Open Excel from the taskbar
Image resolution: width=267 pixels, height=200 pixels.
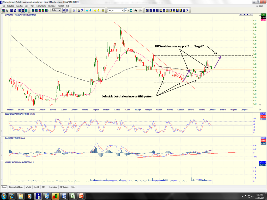73,196
